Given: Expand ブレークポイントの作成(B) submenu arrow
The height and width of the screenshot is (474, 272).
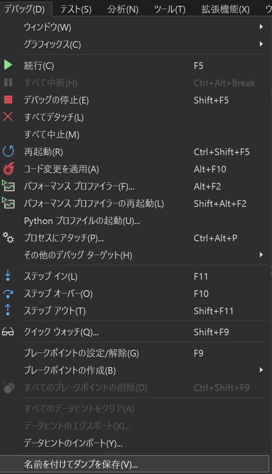Looking at the screenshot, I should (261, 370).
